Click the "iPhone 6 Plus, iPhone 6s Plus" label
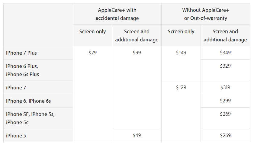This screenshot has height=145, width=254. click(23, 70)
